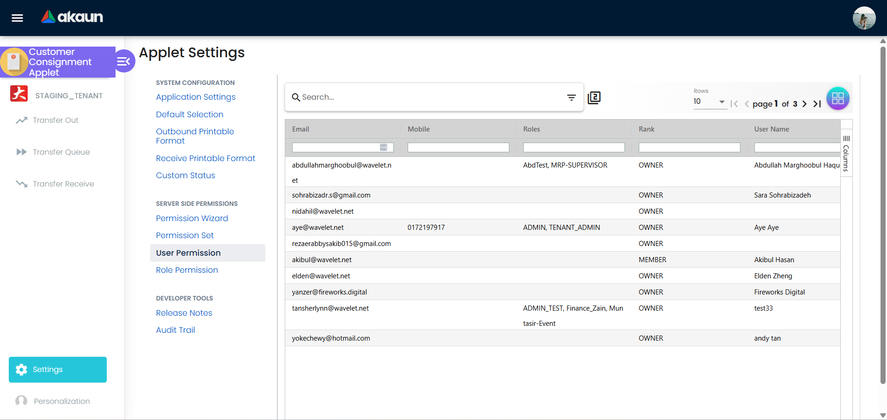Viewport: 887px width, 420px height.
Task: Click the Settings gear icon
Action: click(x=21, y=369)
